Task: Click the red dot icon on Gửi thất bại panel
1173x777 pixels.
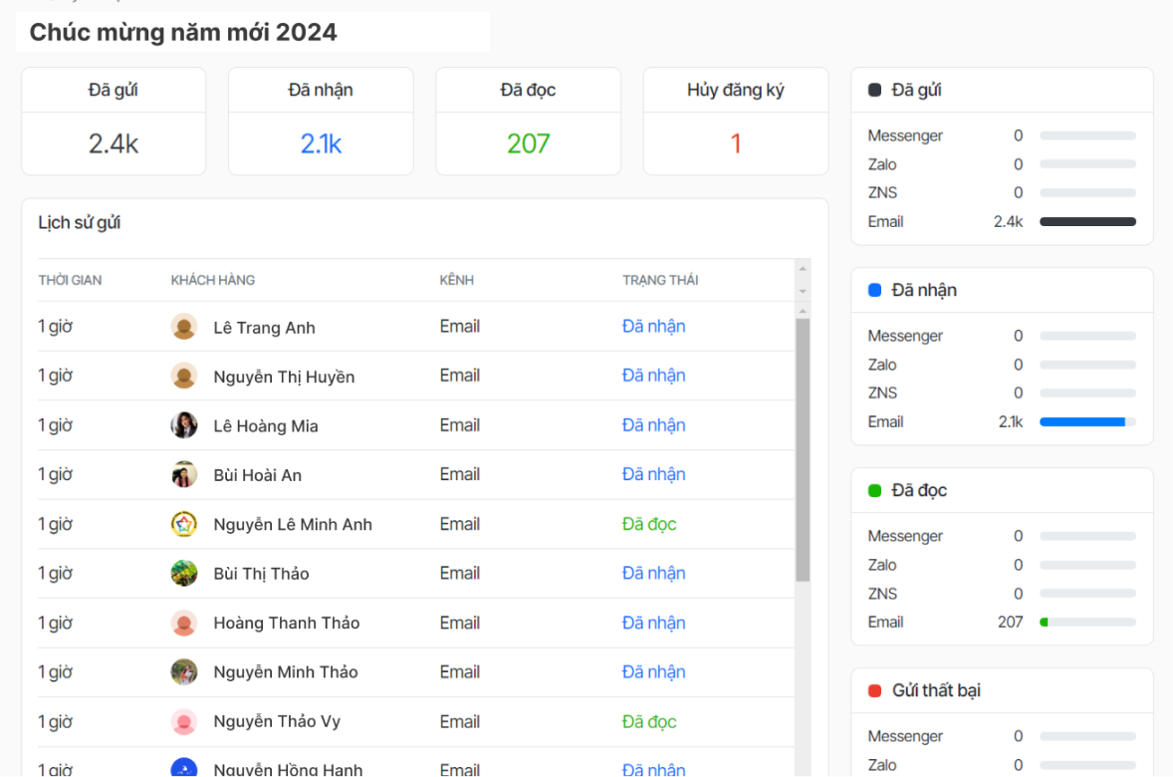Action: click(873, 690)
